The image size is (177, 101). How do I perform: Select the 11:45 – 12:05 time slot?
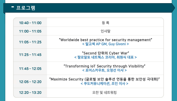pos(30,69)
